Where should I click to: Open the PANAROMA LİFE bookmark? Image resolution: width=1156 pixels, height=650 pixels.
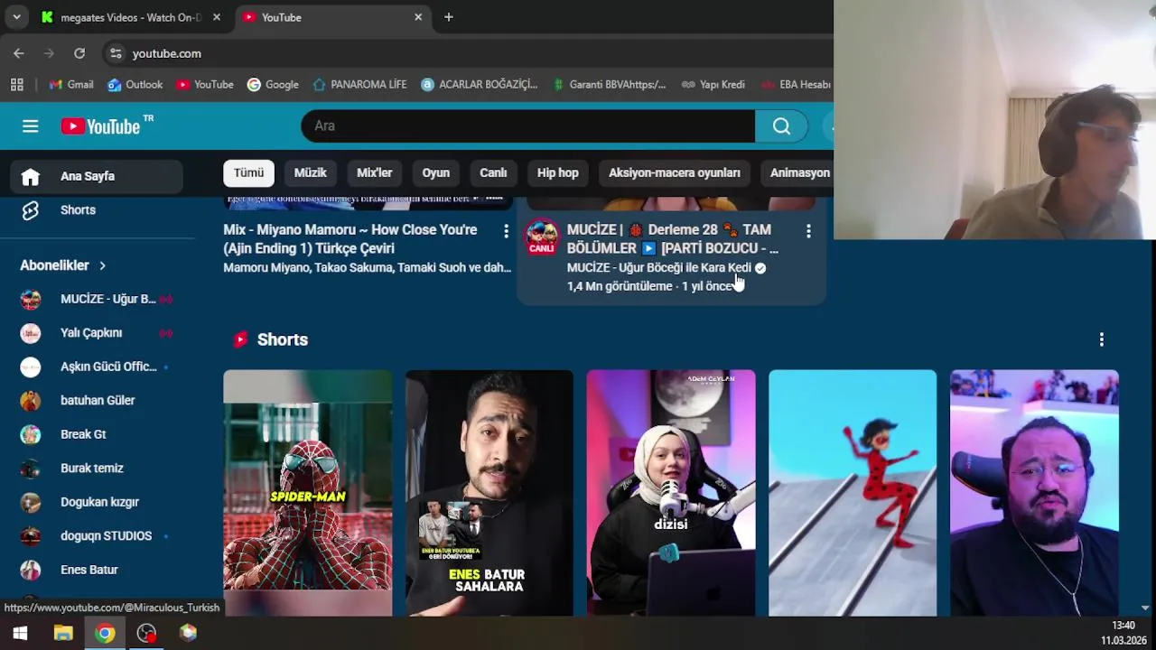click(359, 84)
